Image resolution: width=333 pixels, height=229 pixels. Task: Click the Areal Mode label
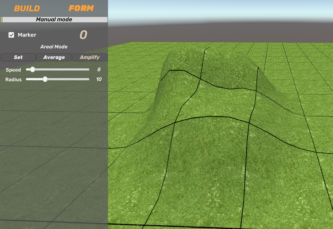point(54,47)
